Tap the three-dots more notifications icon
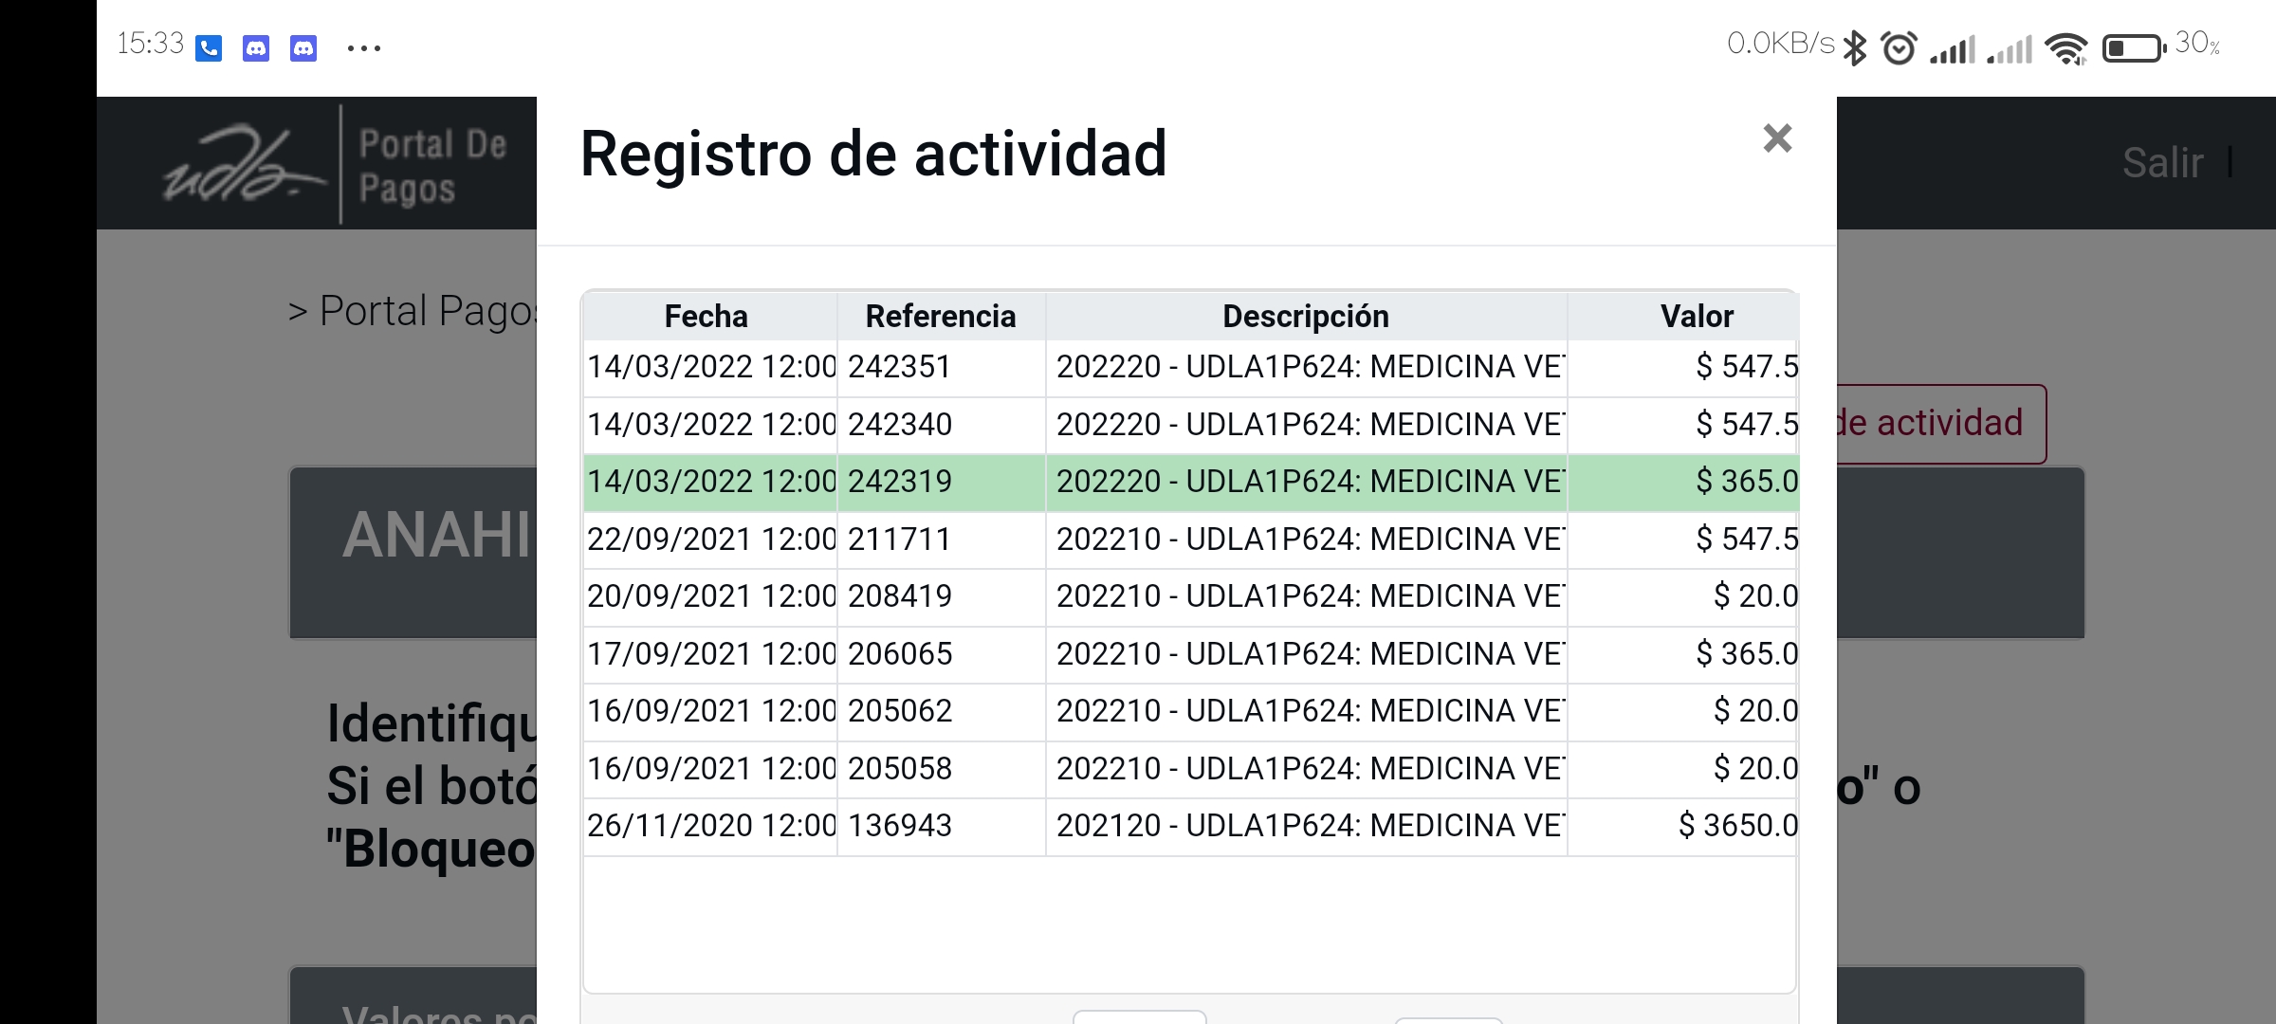 pos(364,47)
